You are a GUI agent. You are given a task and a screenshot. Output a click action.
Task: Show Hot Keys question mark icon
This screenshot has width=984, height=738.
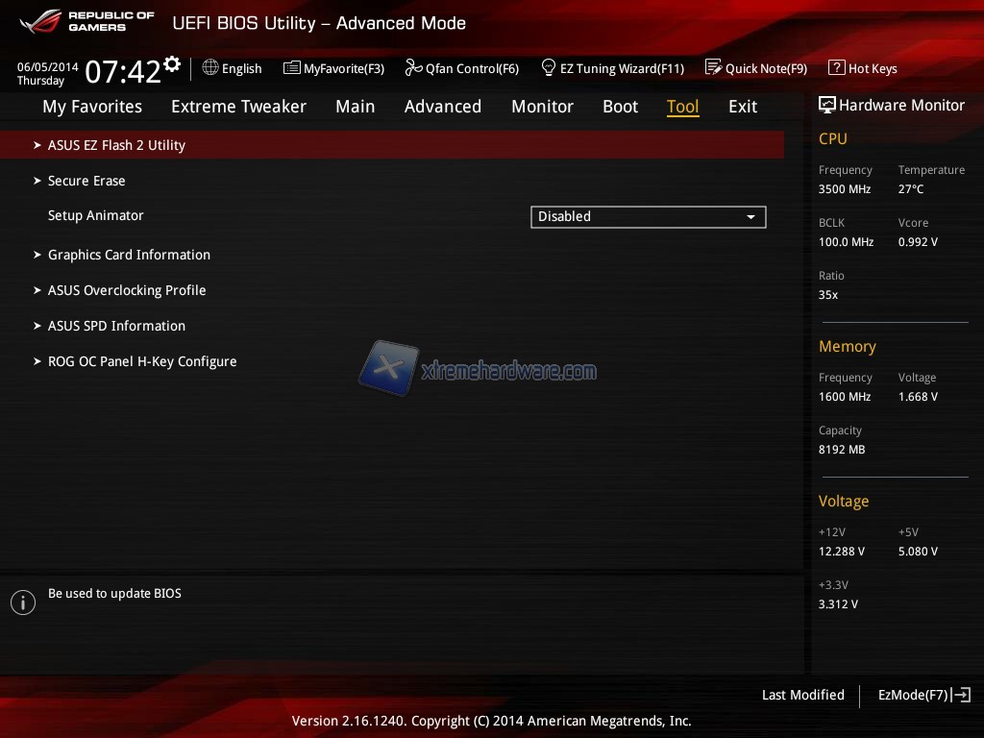coord(836,68)
